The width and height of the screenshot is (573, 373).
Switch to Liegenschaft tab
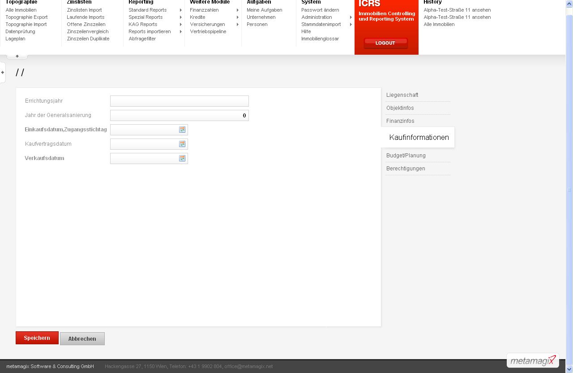pos(402,95)
